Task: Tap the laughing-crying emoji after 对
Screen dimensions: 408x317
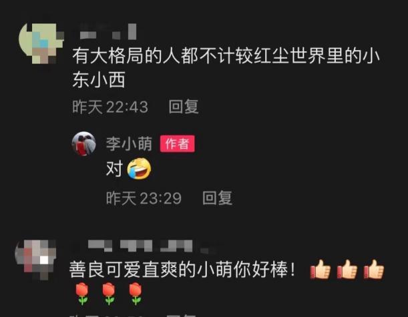Action: (x=139, y=169)
